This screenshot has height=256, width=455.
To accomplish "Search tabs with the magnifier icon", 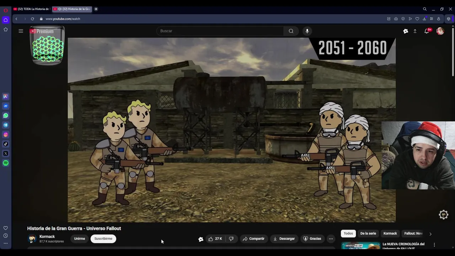I will point(425,9).
